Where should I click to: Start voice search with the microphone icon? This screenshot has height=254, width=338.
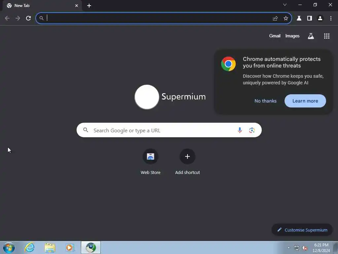point(240,130)
